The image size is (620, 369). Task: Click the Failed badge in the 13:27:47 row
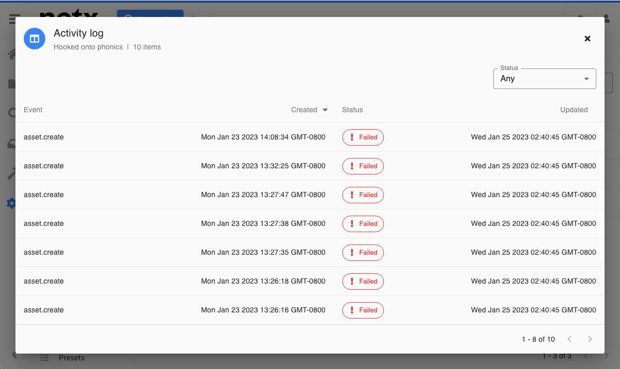363,195
